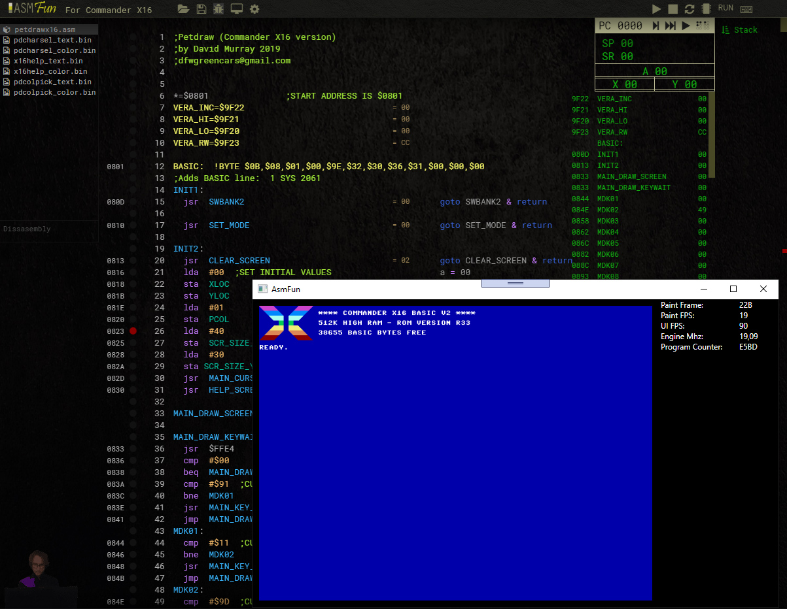Image resolution: width=787 pixels, height=609 pixels.
Task: Toggle the debugger bug icon
Action: [x=219, y=9]
